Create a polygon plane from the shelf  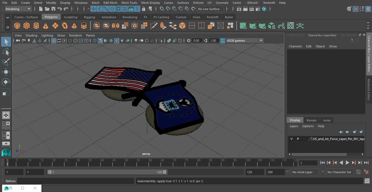pyautogui.click(x=55, y=26)
